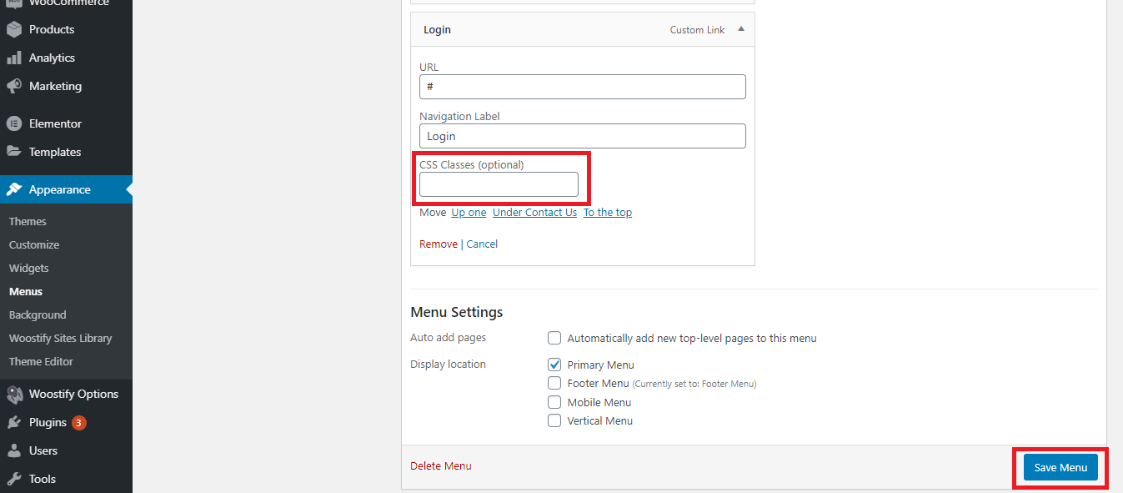The height and width of the screenshot is (493, 1123).
Task: Click the Save Menu button
Action: [1060, 468]
